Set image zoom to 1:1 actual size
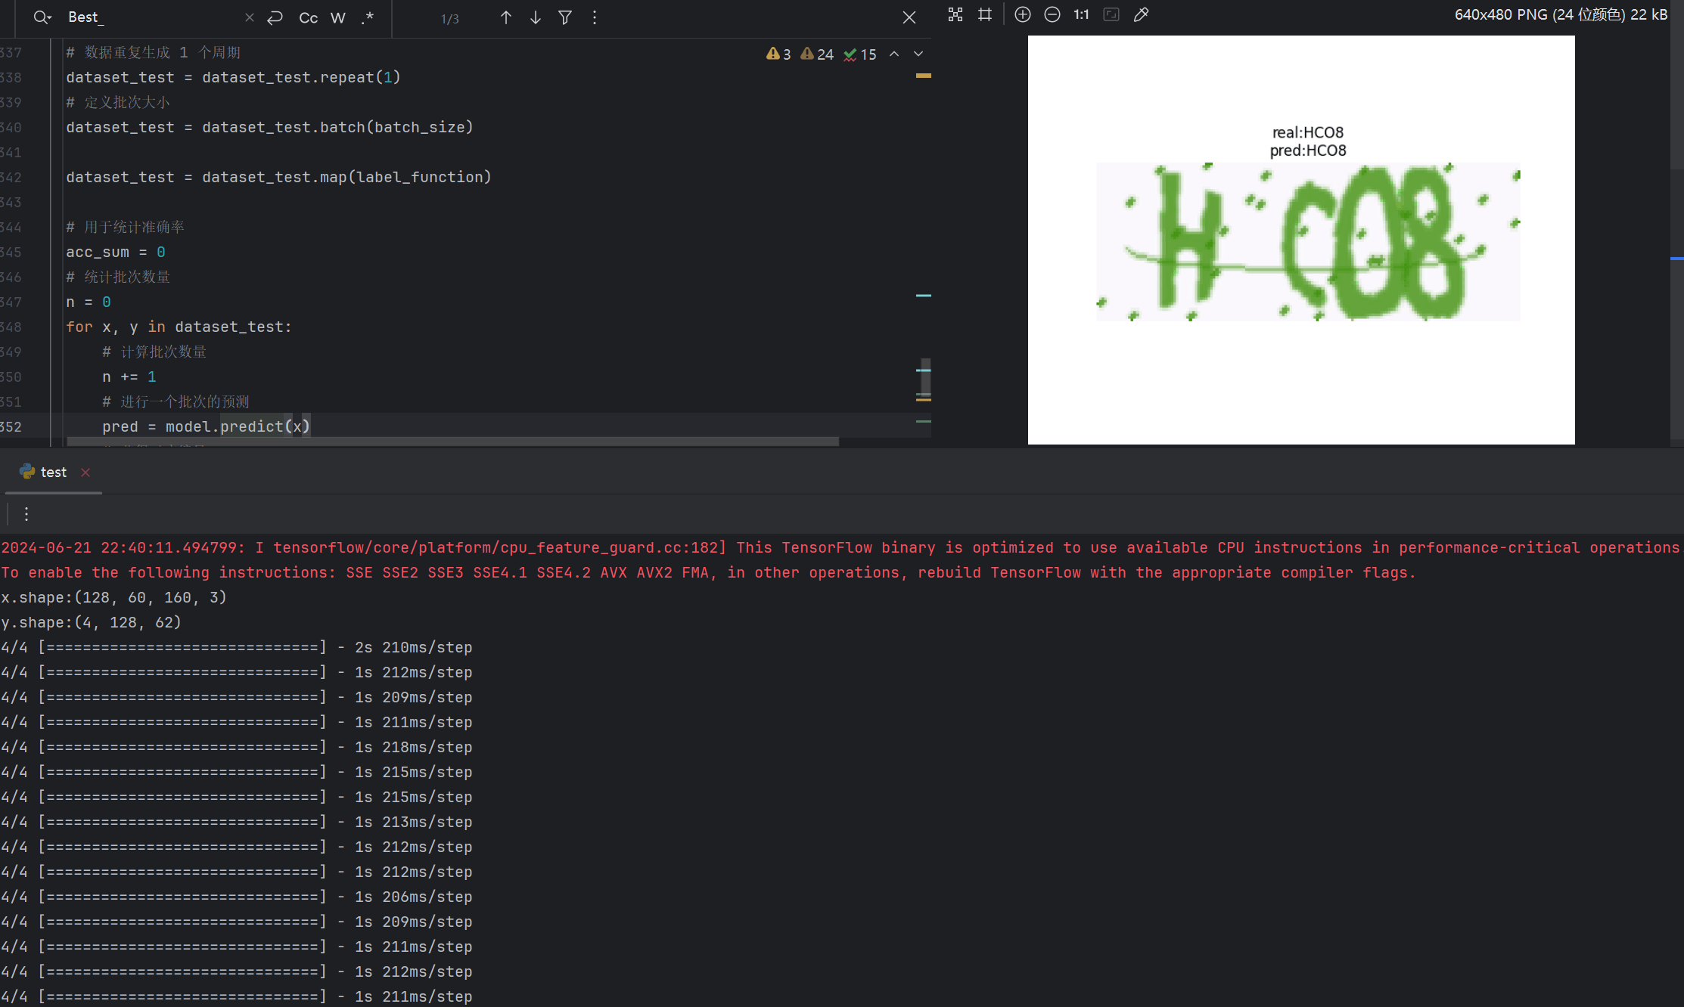The width and height of the screenshot is (1684, 1007). 1082,14
